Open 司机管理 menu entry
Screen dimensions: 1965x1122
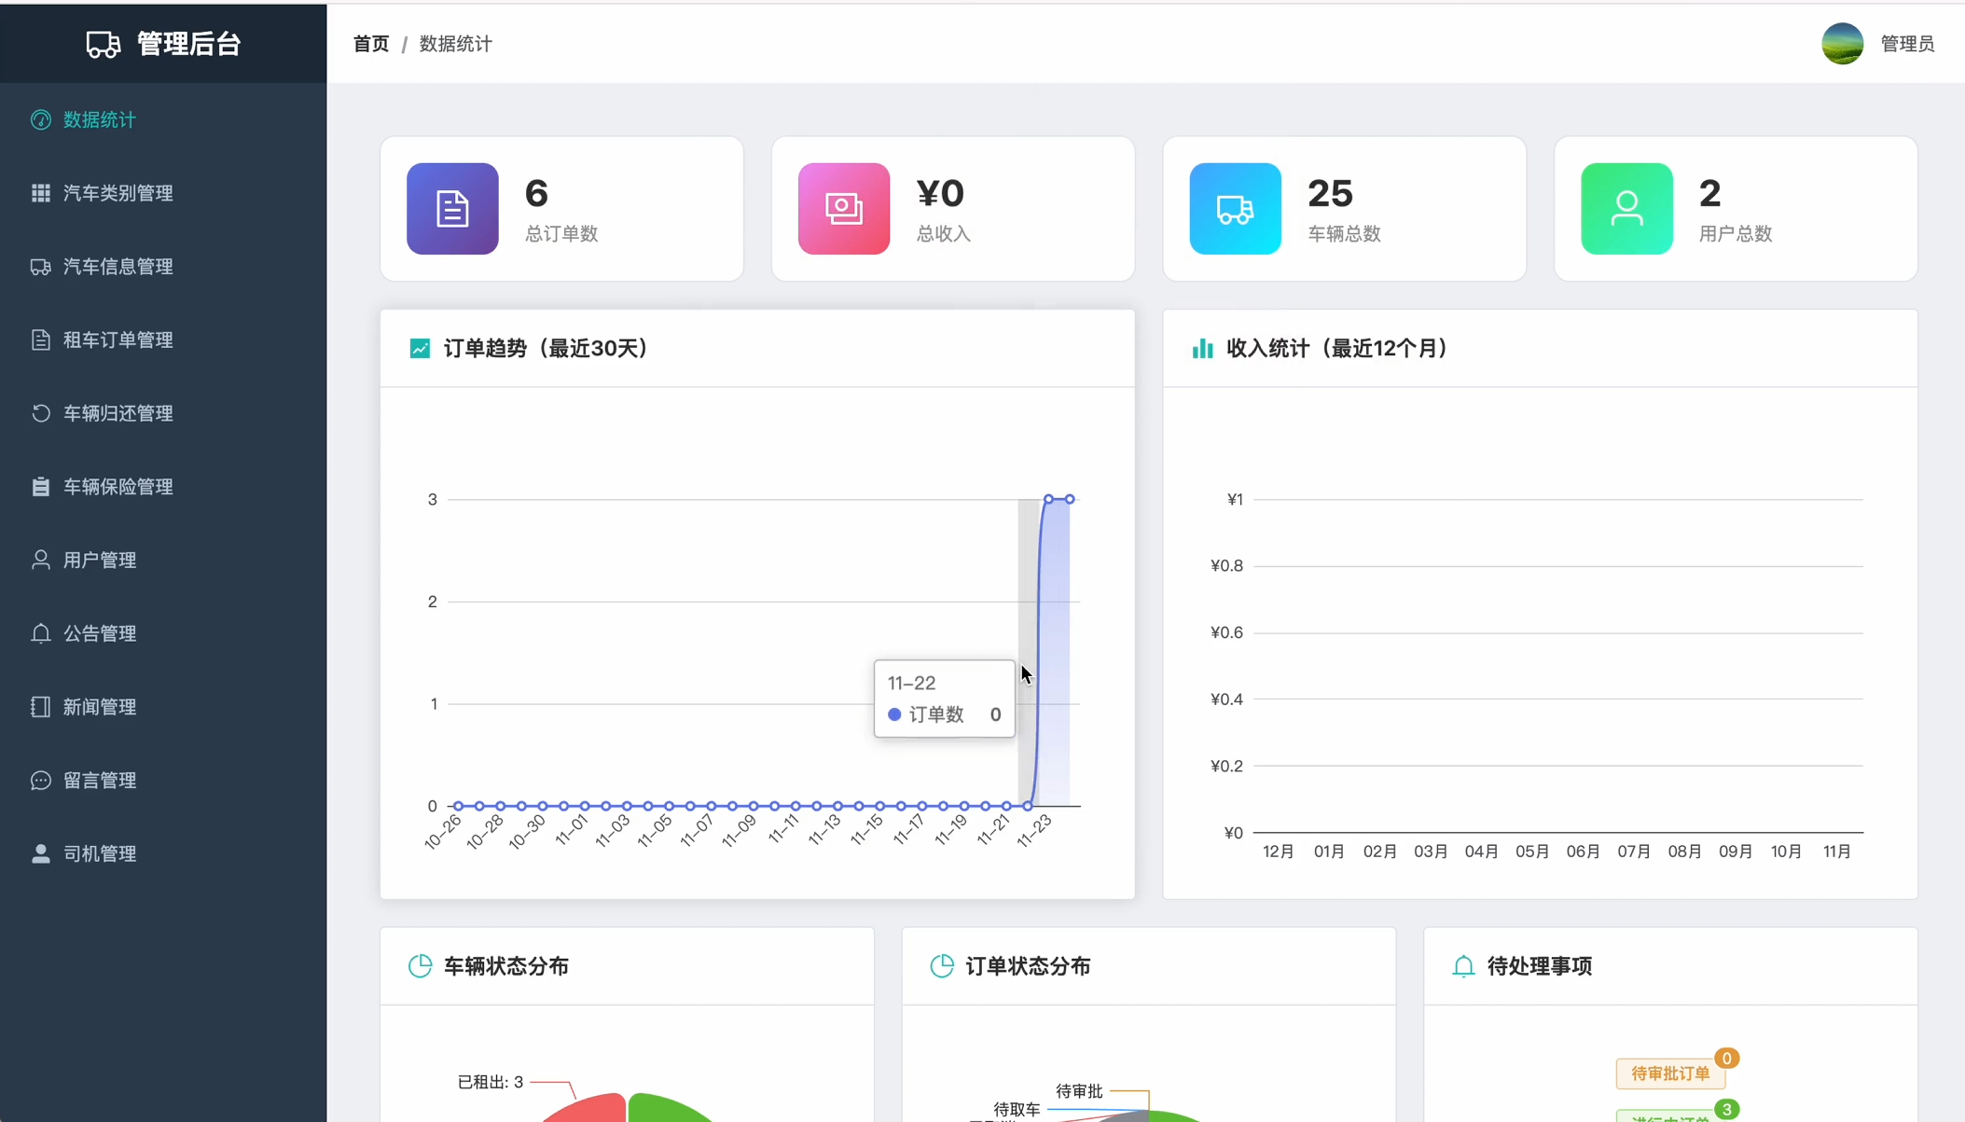100,853
